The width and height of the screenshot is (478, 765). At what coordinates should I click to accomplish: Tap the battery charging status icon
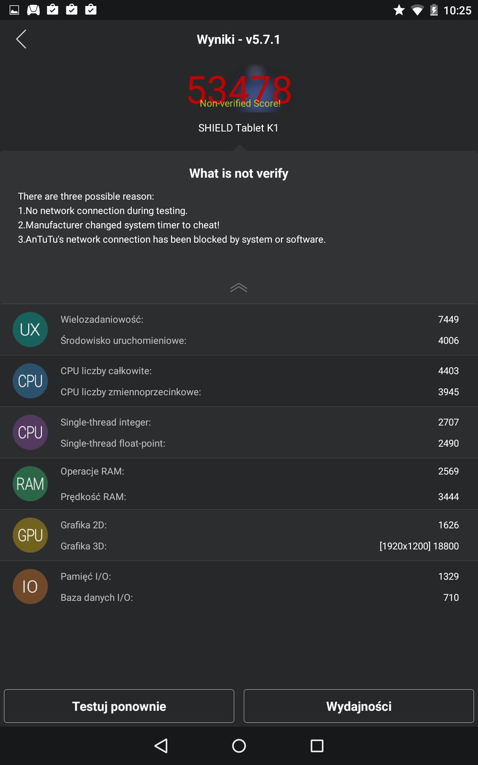pyautogui.click(x=434, y=10)
